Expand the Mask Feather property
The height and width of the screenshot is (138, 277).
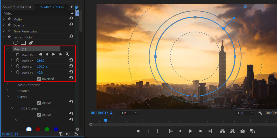tap(12, 60)
